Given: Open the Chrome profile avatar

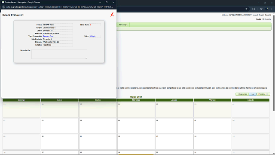Looking at the screenshot, I should pos(267,9).
